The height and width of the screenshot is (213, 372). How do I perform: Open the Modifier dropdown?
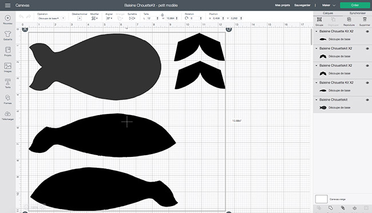[94, 18]
